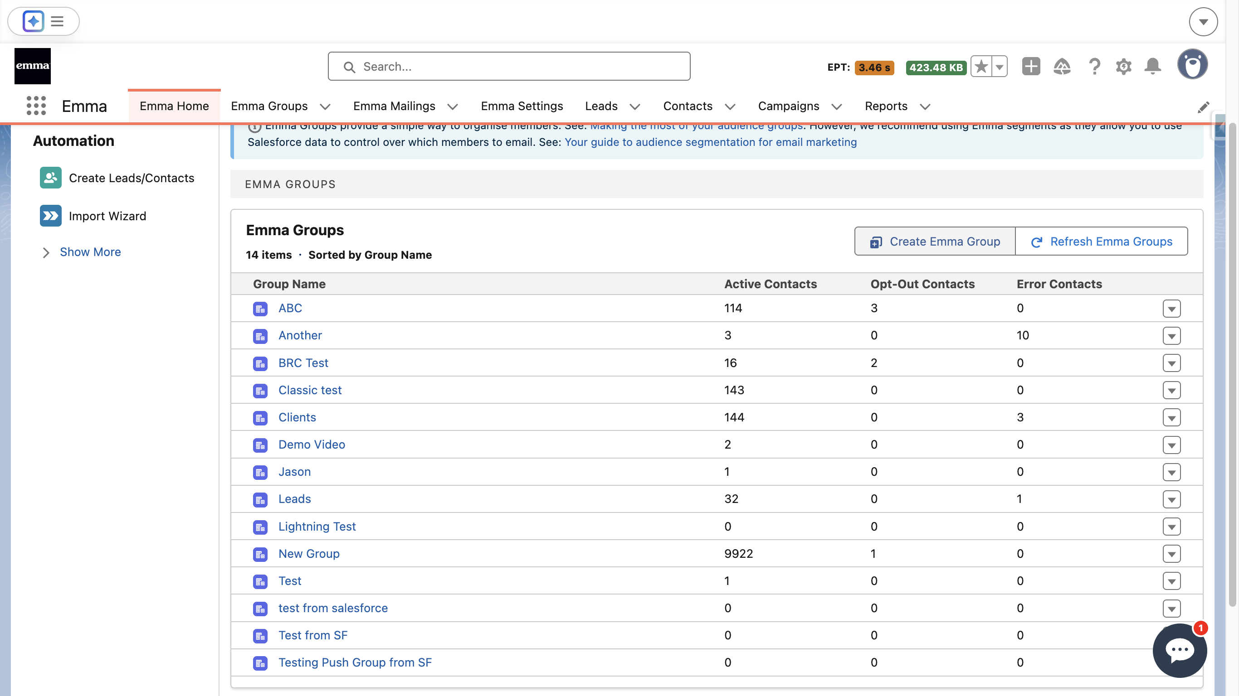Open the favorites list dropdown arrow
The width and height of the screenshot is (1239, 696).
click(x=1000, y=67)
